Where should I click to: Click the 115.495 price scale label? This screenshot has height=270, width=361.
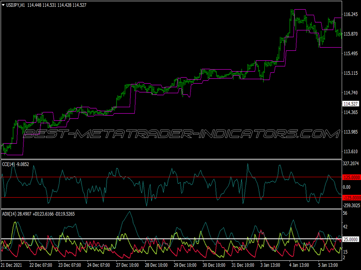tap(351, 54)
